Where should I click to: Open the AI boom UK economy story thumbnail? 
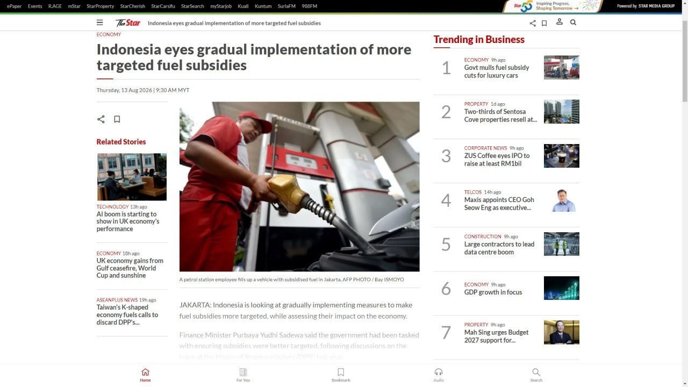point(132,177)
